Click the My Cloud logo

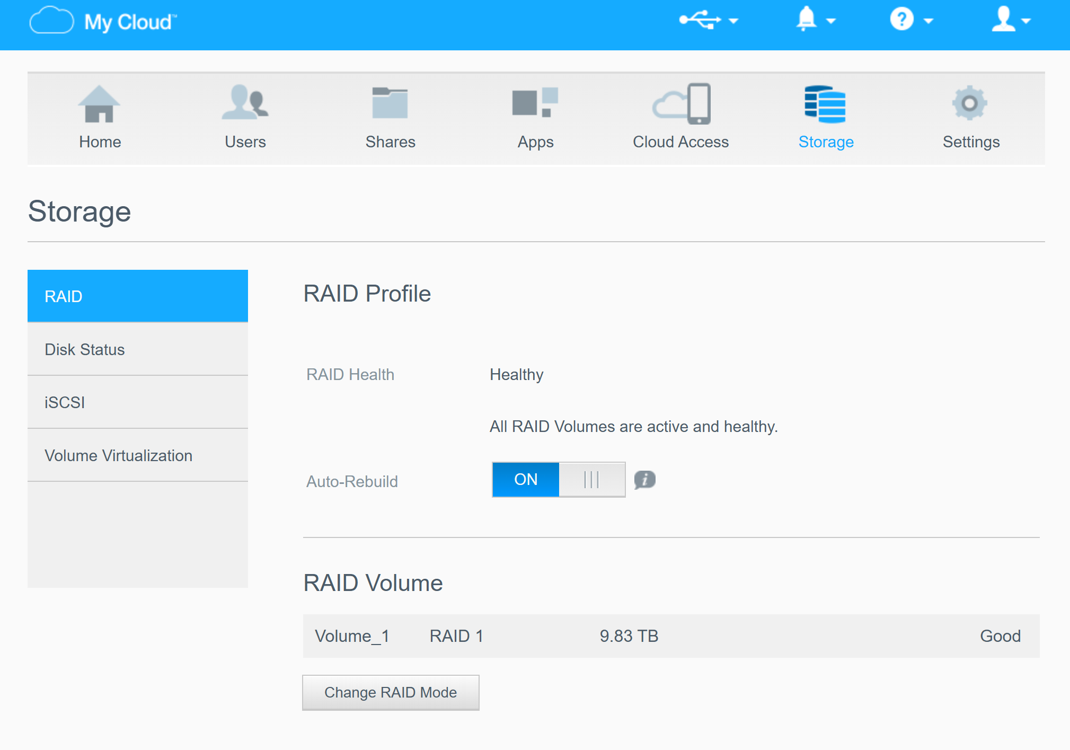(103, 22)
